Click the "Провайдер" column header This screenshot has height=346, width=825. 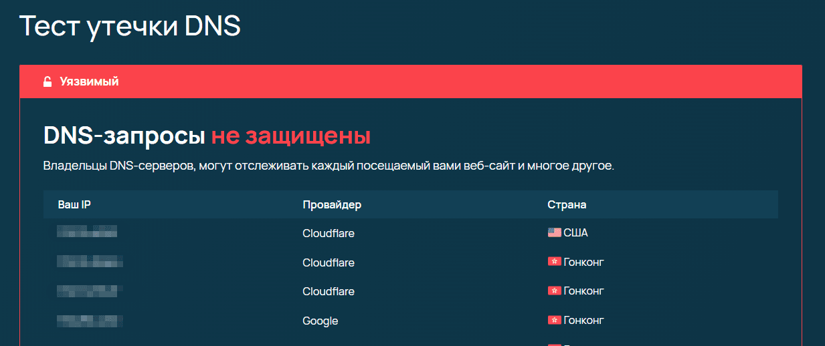pyautogui.click(x=332, y=204)
